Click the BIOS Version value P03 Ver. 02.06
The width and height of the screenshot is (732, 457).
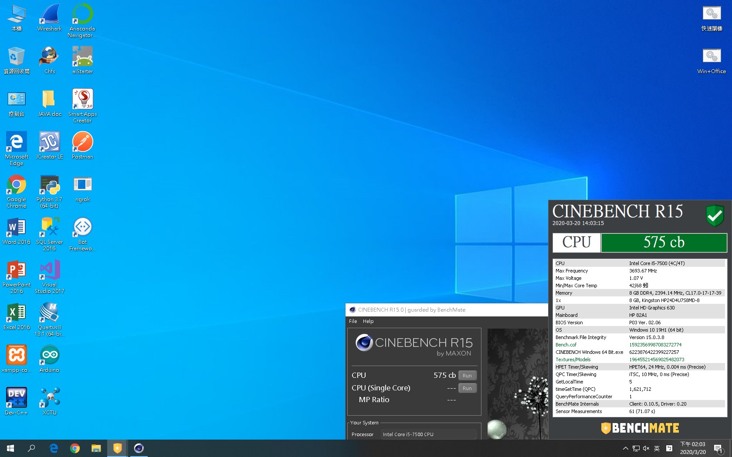click(645, 323)
